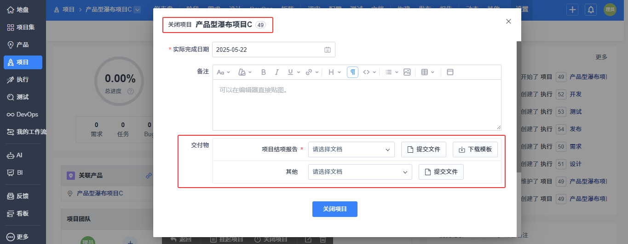Insert image into the remarks editor
Screen dimensions: 628x244
point(407,72)
